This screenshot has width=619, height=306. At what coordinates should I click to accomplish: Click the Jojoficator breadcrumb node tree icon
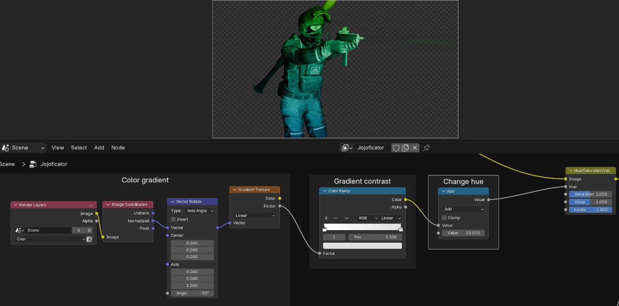(33, 164)
